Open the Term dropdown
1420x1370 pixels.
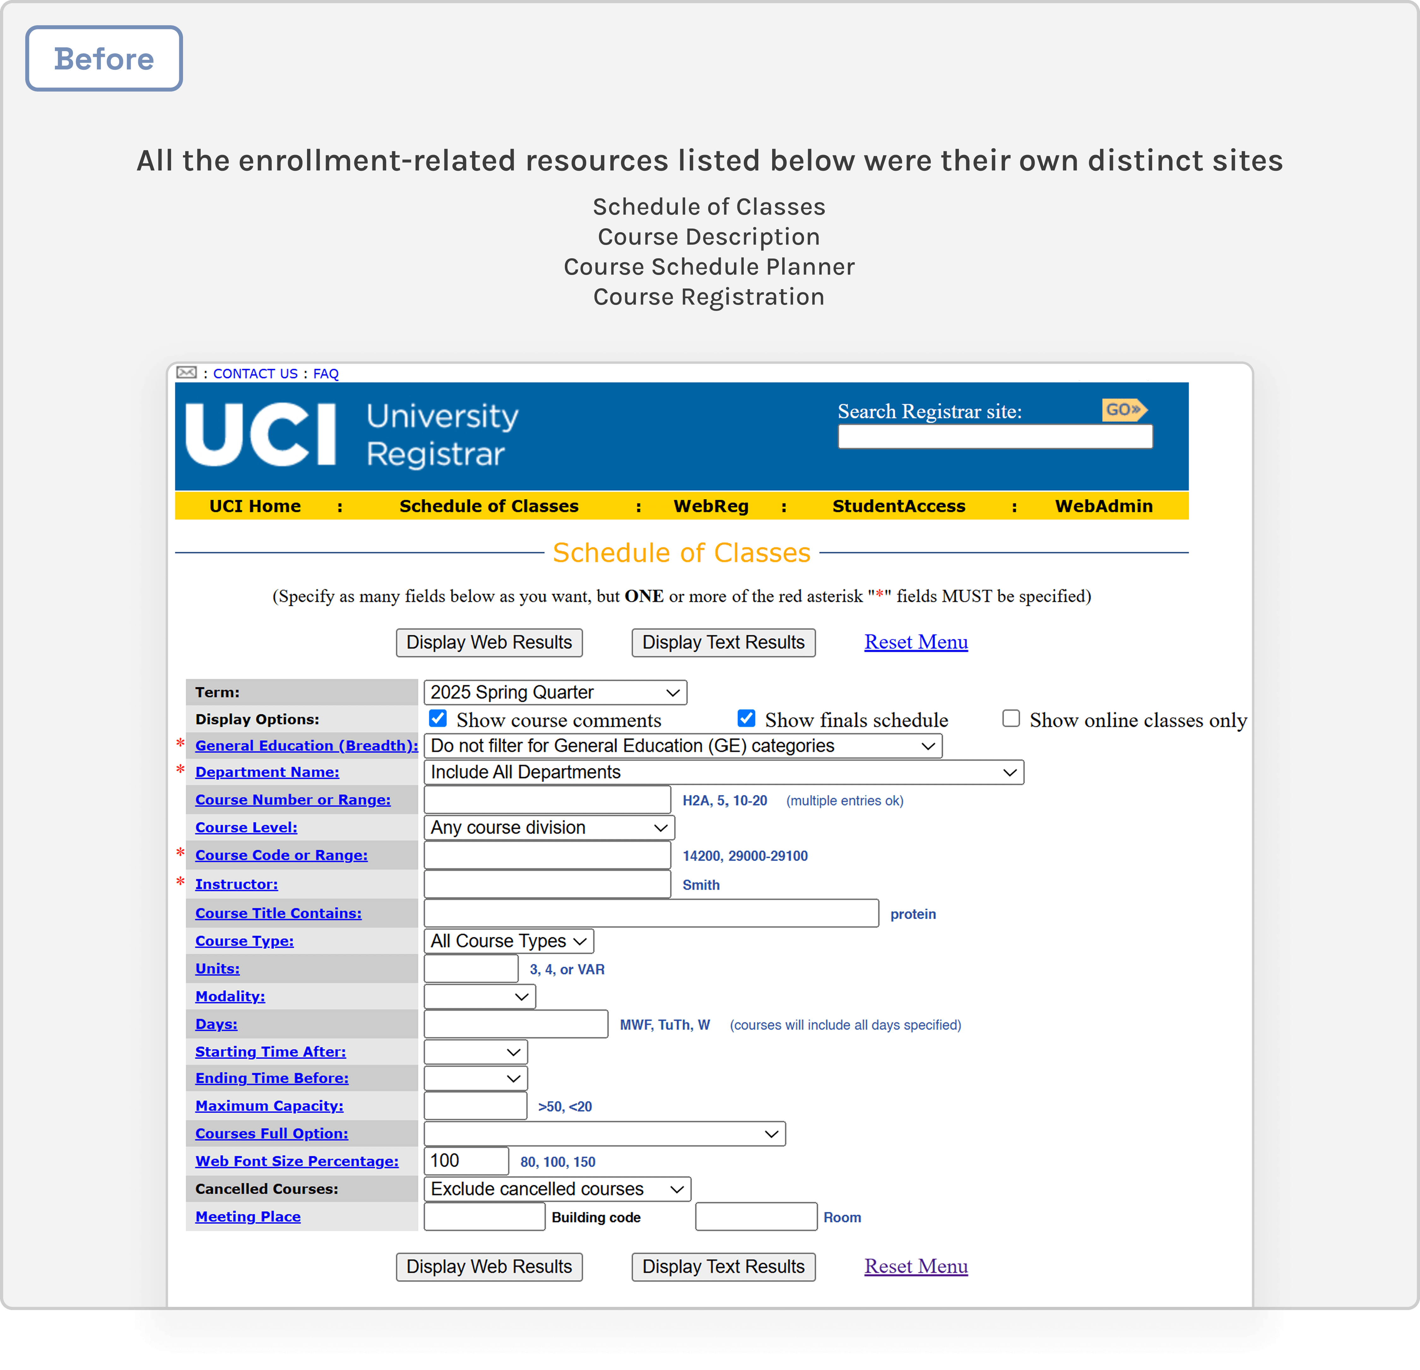coord(555,692)
